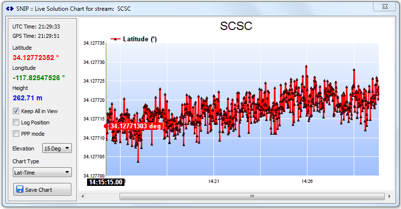Click the red dot marker at chart's left edge
This screenshot has height=209, width=401.
pos(106,126)
